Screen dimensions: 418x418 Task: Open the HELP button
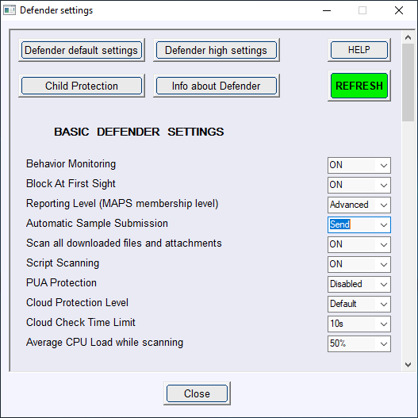359,50
